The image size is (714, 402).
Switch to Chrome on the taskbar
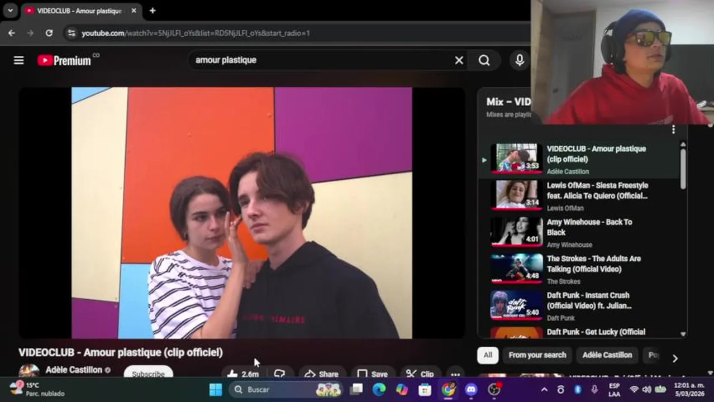click(448, 390)
